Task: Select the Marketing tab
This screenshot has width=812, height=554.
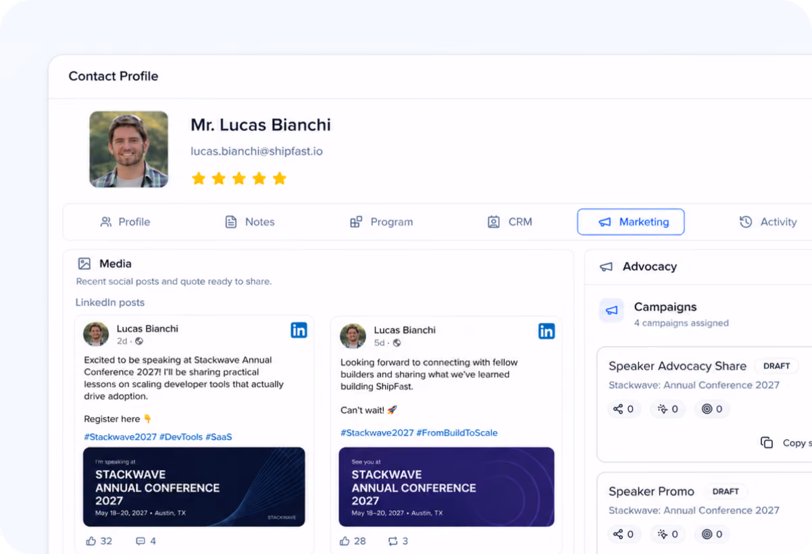Action: tap(631, 222)
